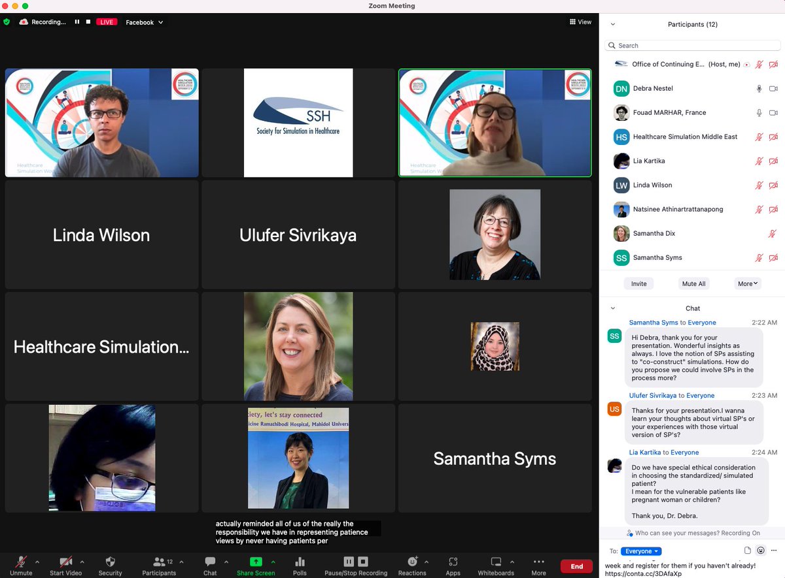Select Linda Wilson's video tile
785x578 pixels.
101,235
